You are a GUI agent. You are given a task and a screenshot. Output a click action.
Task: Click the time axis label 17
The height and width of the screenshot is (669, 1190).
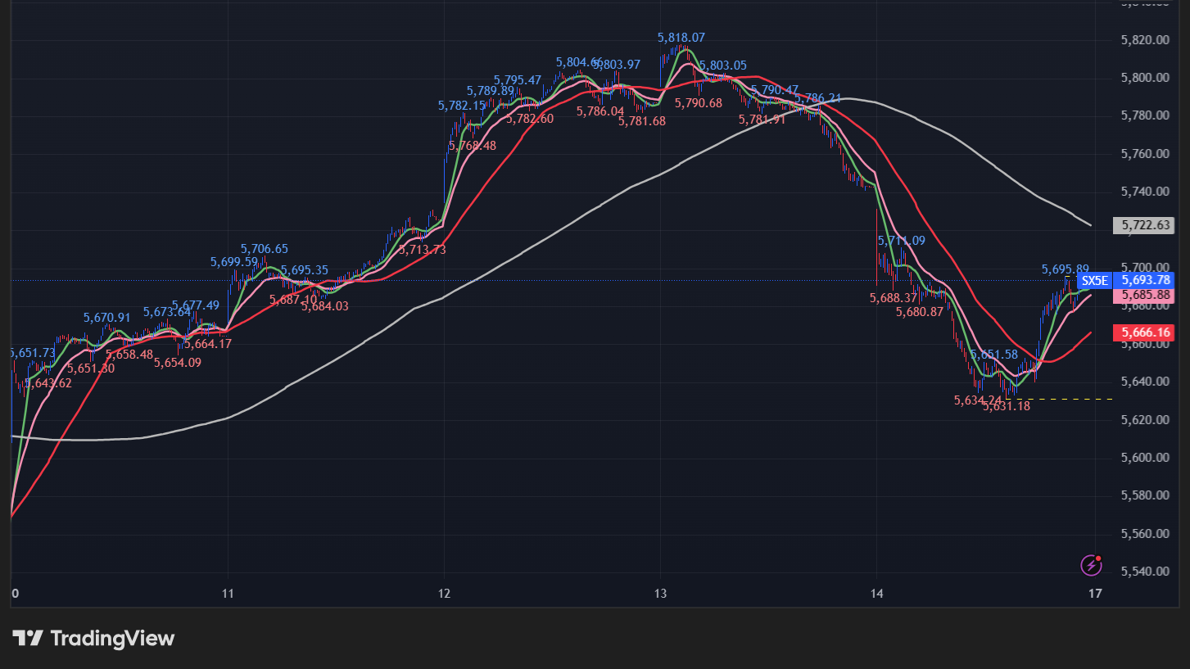point(1094,592)
